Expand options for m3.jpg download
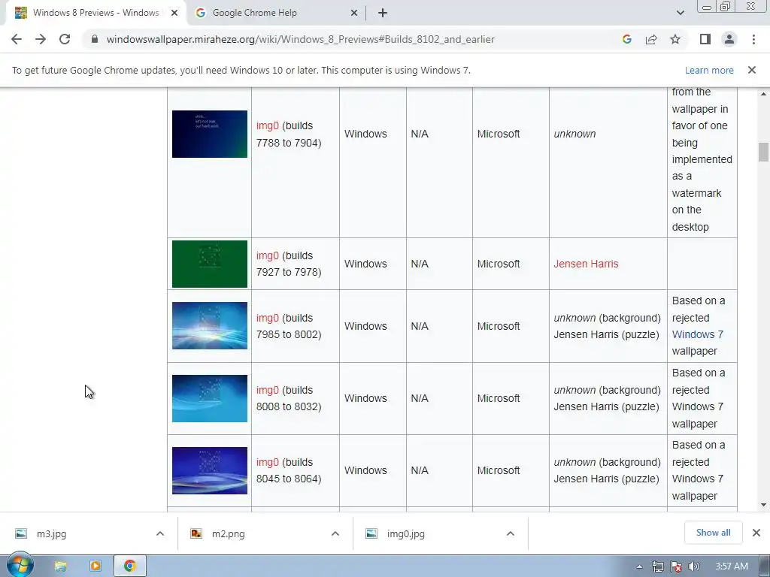 coord(160,533)
